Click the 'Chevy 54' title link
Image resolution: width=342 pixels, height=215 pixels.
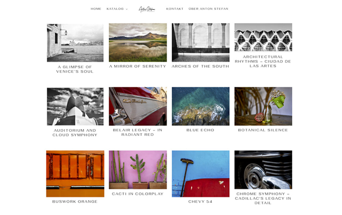coord(200,201)
